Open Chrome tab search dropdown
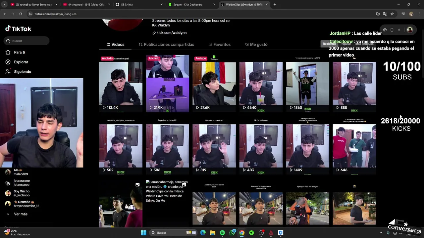The height and width of the screenshot is (238, 424). tap(4, 5)
